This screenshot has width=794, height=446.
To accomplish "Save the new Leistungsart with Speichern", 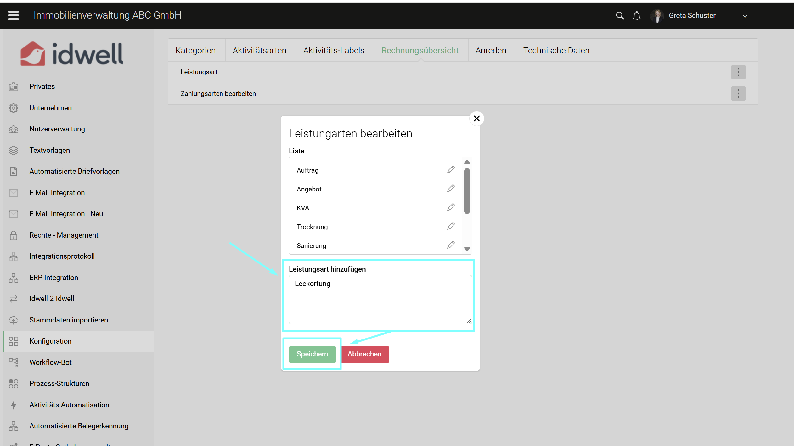I will pyautogui.click(x=312, y=354).
